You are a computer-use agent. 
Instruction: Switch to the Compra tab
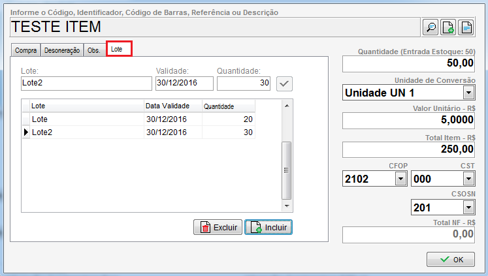click(x=26, y=50)
